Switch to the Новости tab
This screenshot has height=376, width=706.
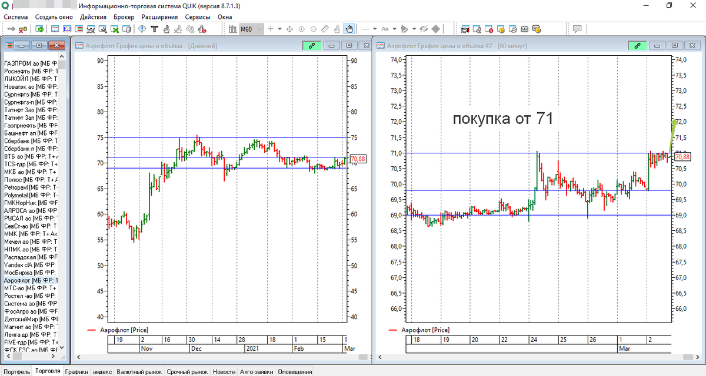pyautogui.click(x=224, y=371)
